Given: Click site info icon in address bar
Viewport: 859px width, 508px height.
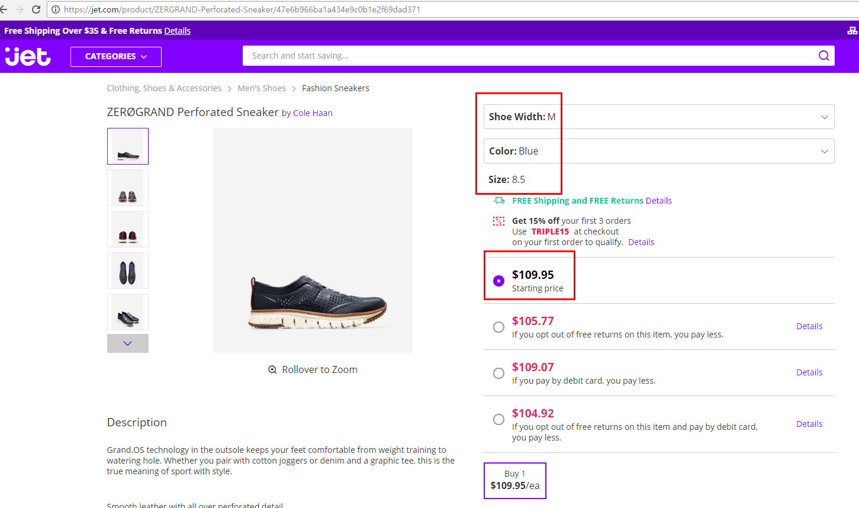Looking at the screenshot, I should point(56,9).
